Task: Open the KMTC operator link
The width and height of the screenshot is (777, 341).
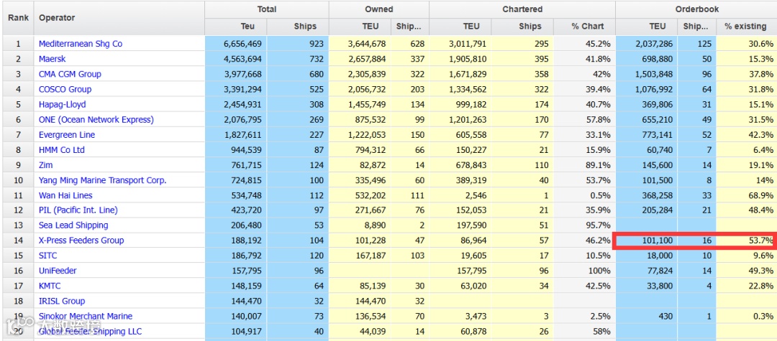Action: (50, 286)
